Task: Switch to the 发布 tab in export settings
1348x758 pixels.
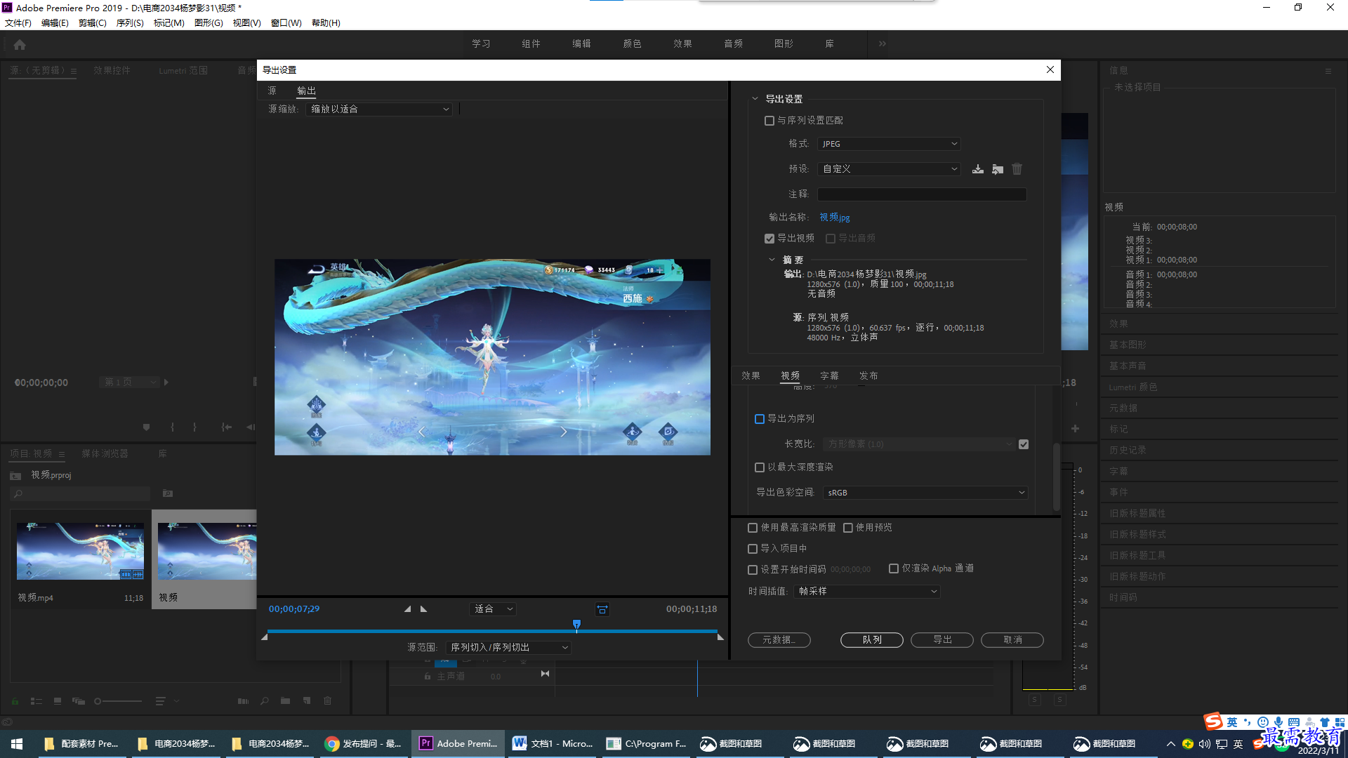Action: [868, 376]
